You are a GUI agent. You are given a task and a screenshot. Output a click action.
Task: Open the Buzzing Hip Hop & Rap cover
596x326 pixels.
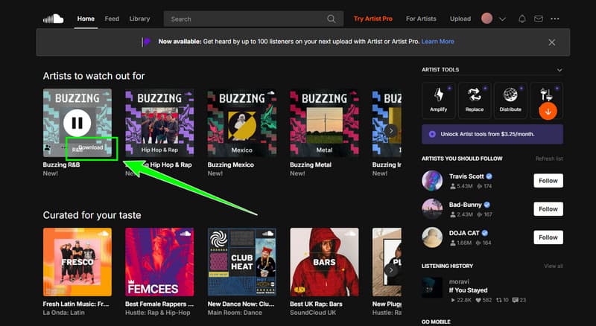click(x=159, y=123)
